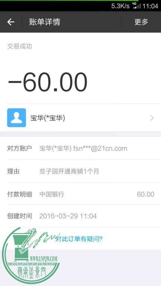Expand the 宝华 contact chevron

(x=152, y=118)
